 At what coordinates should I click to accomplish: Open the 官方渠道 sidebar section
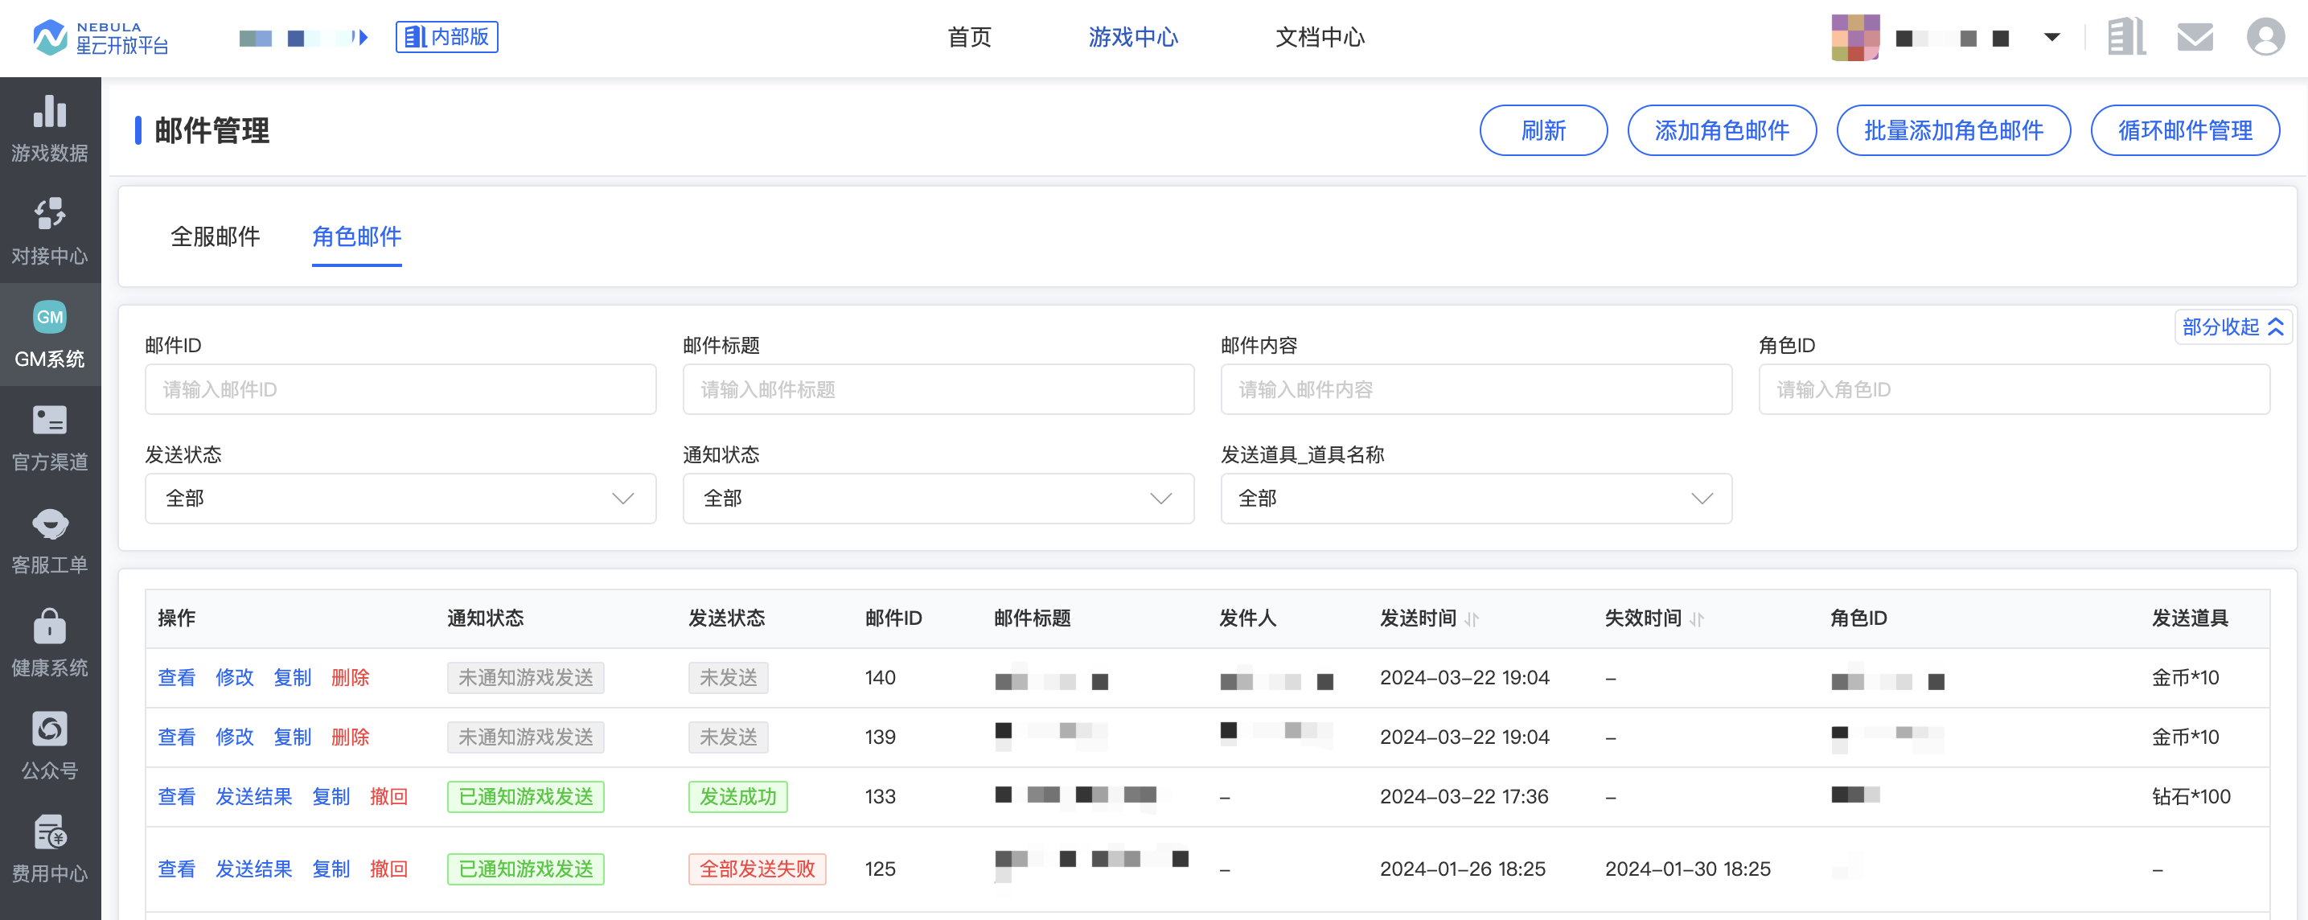50,438
